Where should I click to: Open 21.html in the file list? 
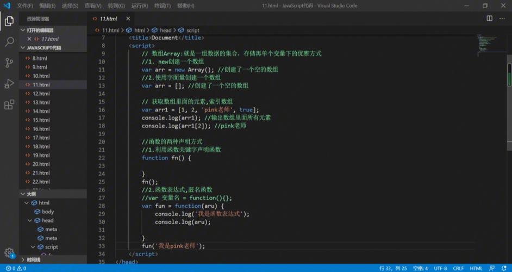(53, 173)
